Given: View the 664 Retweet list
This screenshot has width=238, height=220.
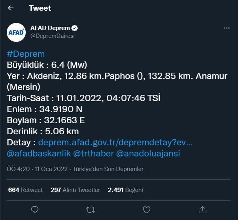Looking at the screenshot, I should click(25, 190).
